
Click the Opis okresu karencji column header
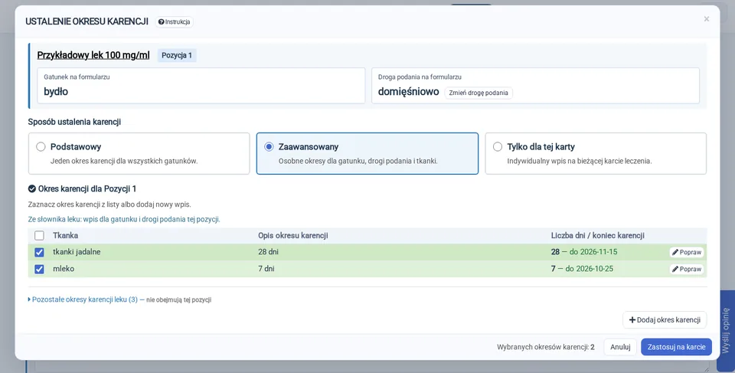(x=293, y=236)
